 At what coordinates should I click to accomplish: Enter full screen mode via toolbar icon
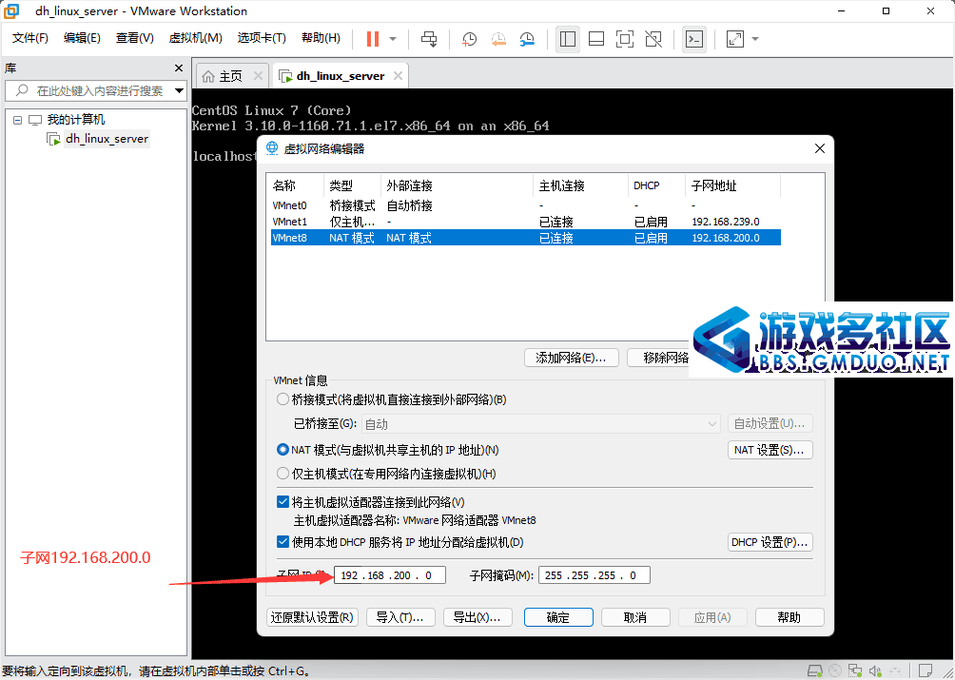coord(625,39)
